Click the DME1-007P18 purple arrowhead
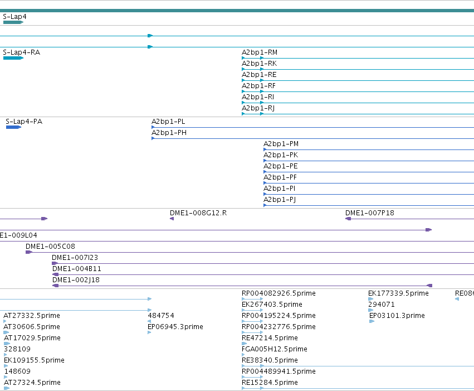Image resolution: width=474 pixels, height=391 pixels. (x=348, y=219)
